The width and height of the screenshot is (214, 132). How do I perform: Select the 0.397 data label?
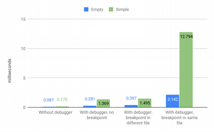tap(131, 98)
